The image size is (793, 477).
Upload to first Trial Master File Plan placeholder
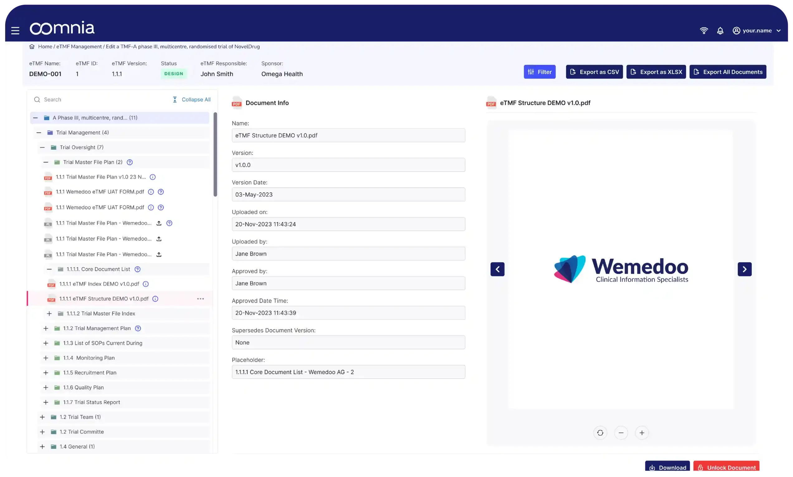click(159, 223)
